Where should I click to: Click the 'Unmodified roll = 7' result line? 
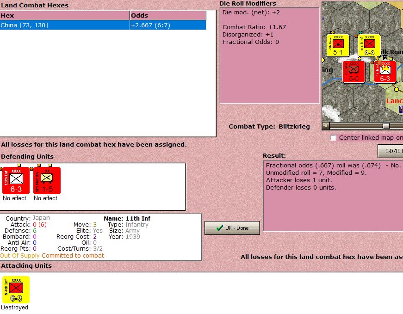point(316,172)
